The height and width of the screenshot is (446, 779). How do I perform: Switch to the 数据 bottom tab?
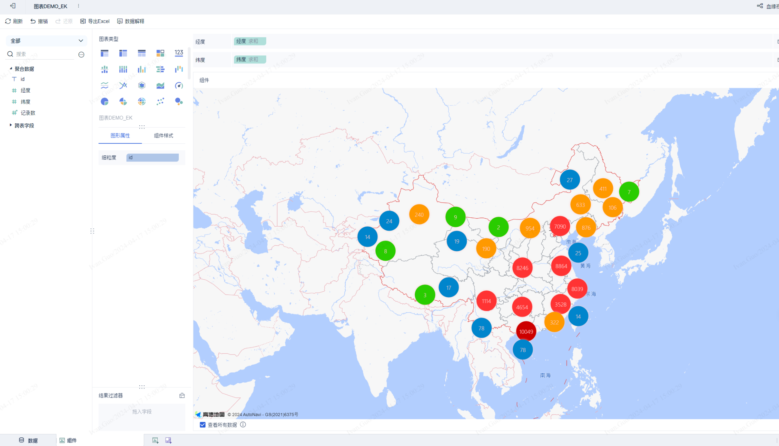point(28,440)
